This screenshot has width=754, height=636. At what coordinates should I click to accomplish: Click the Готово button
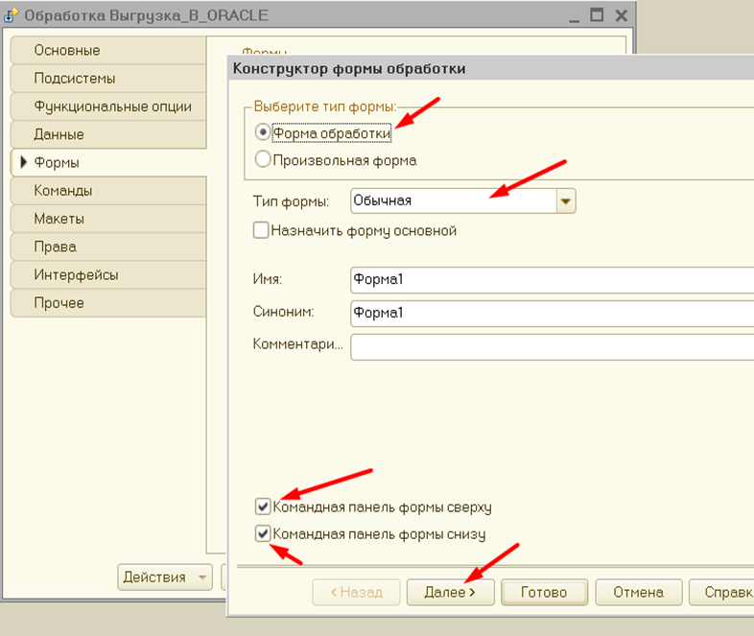point(544,592)
